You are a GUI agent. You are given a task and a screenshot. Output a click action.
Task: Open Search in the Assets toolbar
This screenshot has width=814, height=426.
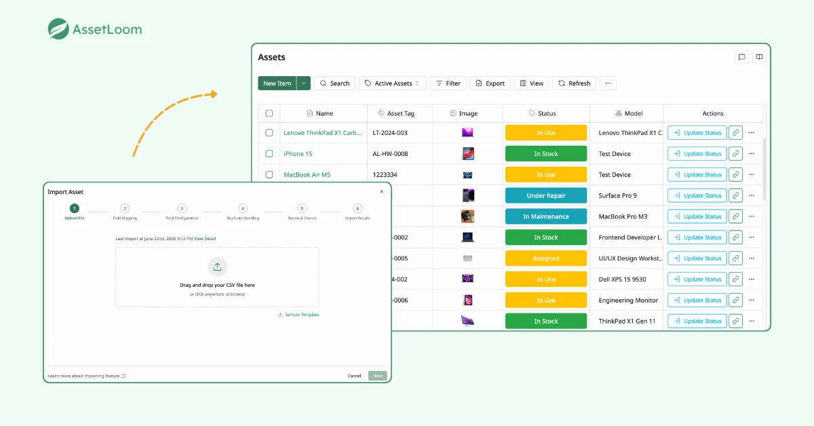click(x=334, y=83)
